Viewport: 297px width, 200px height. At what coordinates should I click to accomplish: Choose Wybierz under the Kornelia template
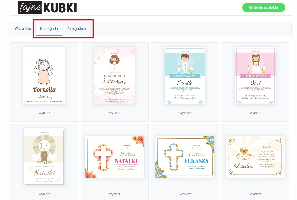pyautogui.click(x=44, y=113)
